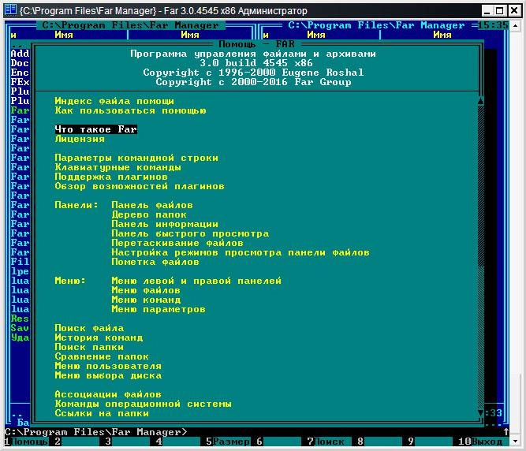Click the help scrollbar down arrow

tap(481, 413)
